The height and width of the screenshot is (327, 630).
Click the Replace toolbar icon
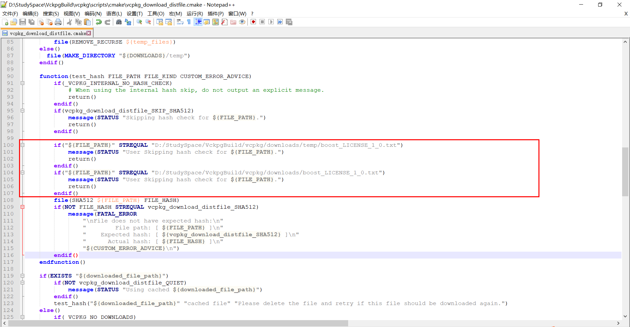pyautogui.click(x=128, y=22)
